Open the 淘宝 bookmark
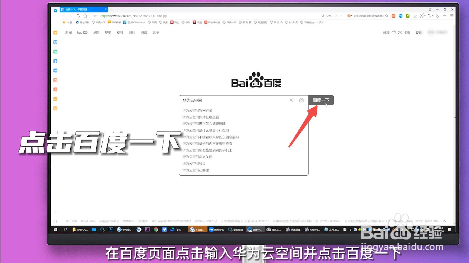Viewport: 469px width, 263px height. pos(175,22)
